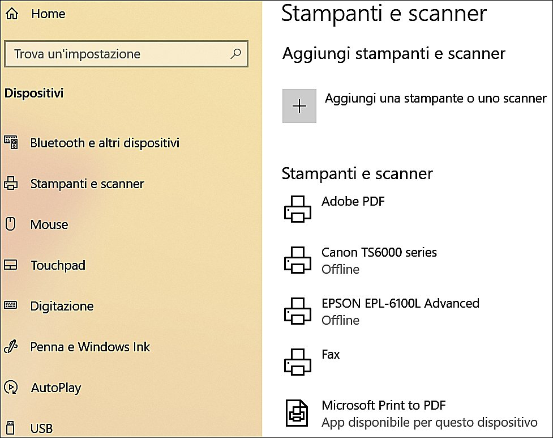The image size is (553, 438).
Task: Click the Adobe PDF printer icon
Action: tap(297, 208)
